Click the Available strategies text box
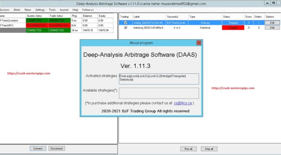 pos(159,93)
